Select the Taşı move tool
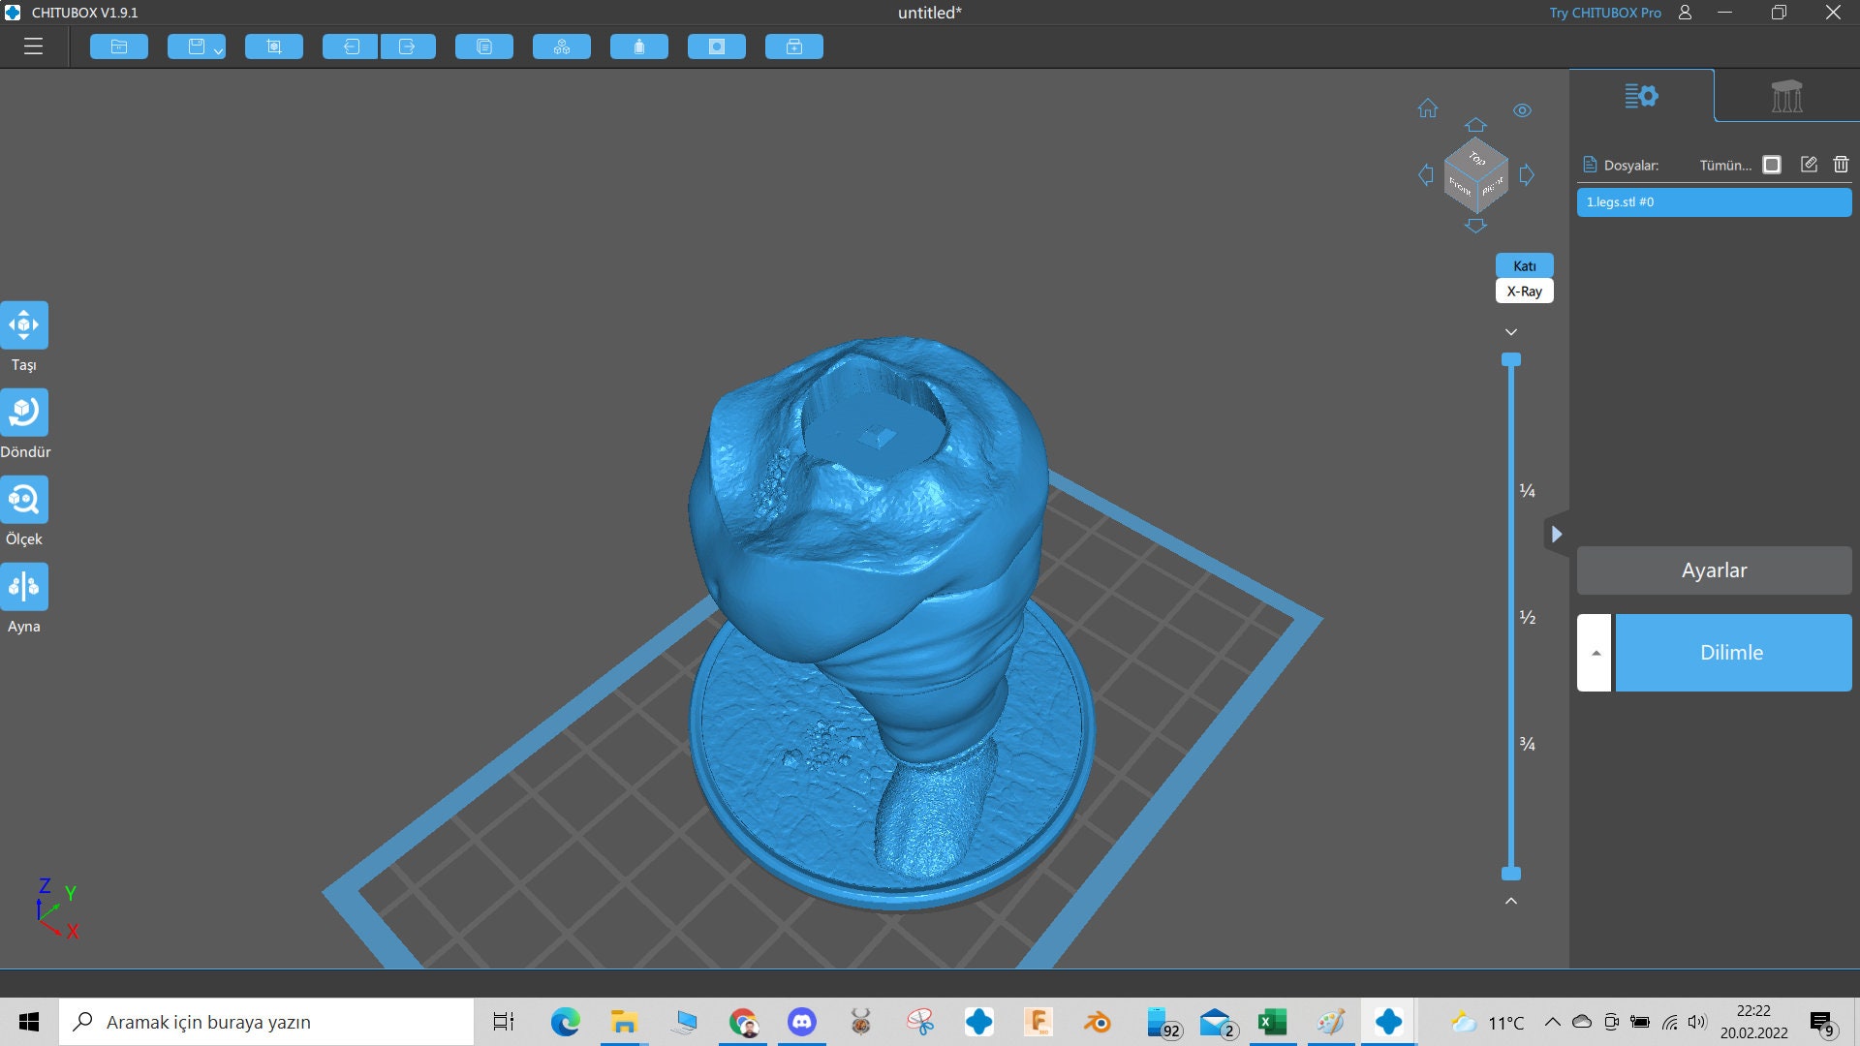This screenshot has width=1860, height=1046. pos(25,325)
